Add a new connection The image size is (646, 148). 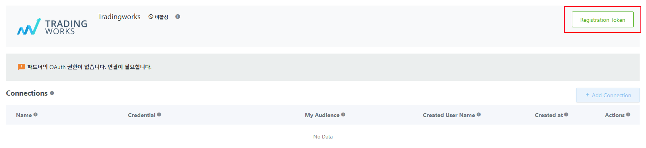pos(608,95)
